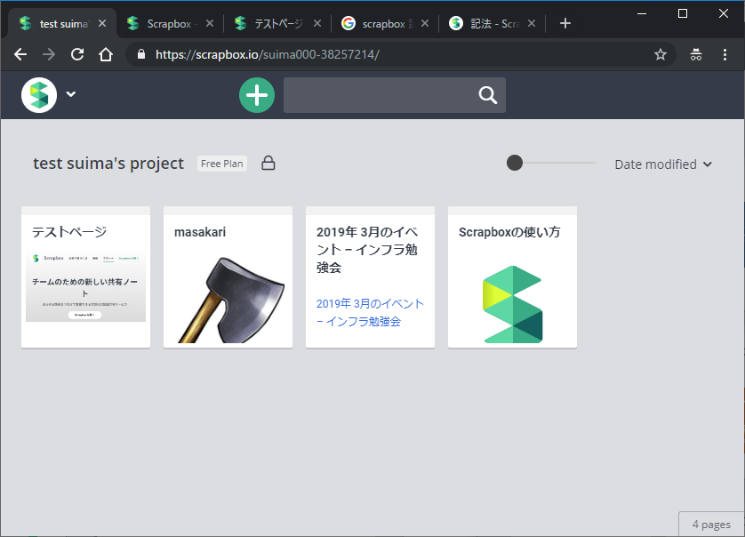Open the Scrapboxの使い方 page card
745x537 pixels.
click(512, 277)
